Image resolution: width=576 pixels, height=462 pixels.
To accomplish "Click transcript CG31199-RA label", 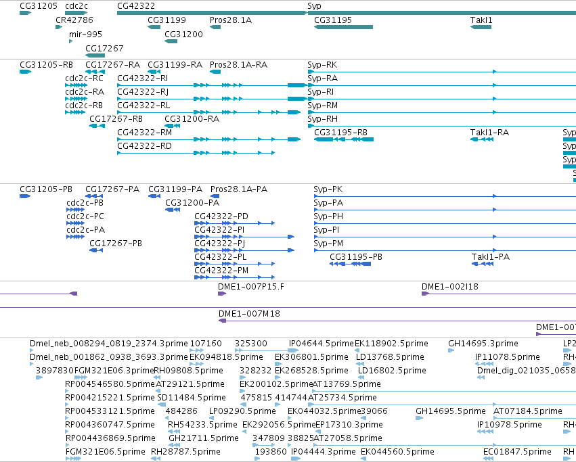I will tap(175, 65).
